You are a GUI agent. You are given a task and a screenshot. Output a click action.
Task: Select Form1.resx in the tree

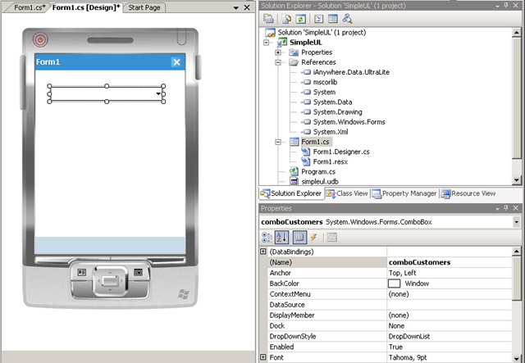pos(330,161)
